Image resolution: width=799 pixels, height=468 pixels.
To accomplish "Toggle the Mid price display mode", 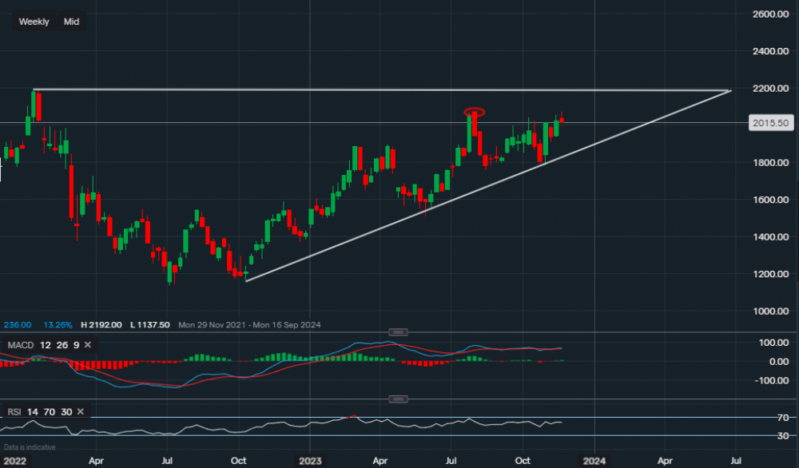I will pos(71,22).
